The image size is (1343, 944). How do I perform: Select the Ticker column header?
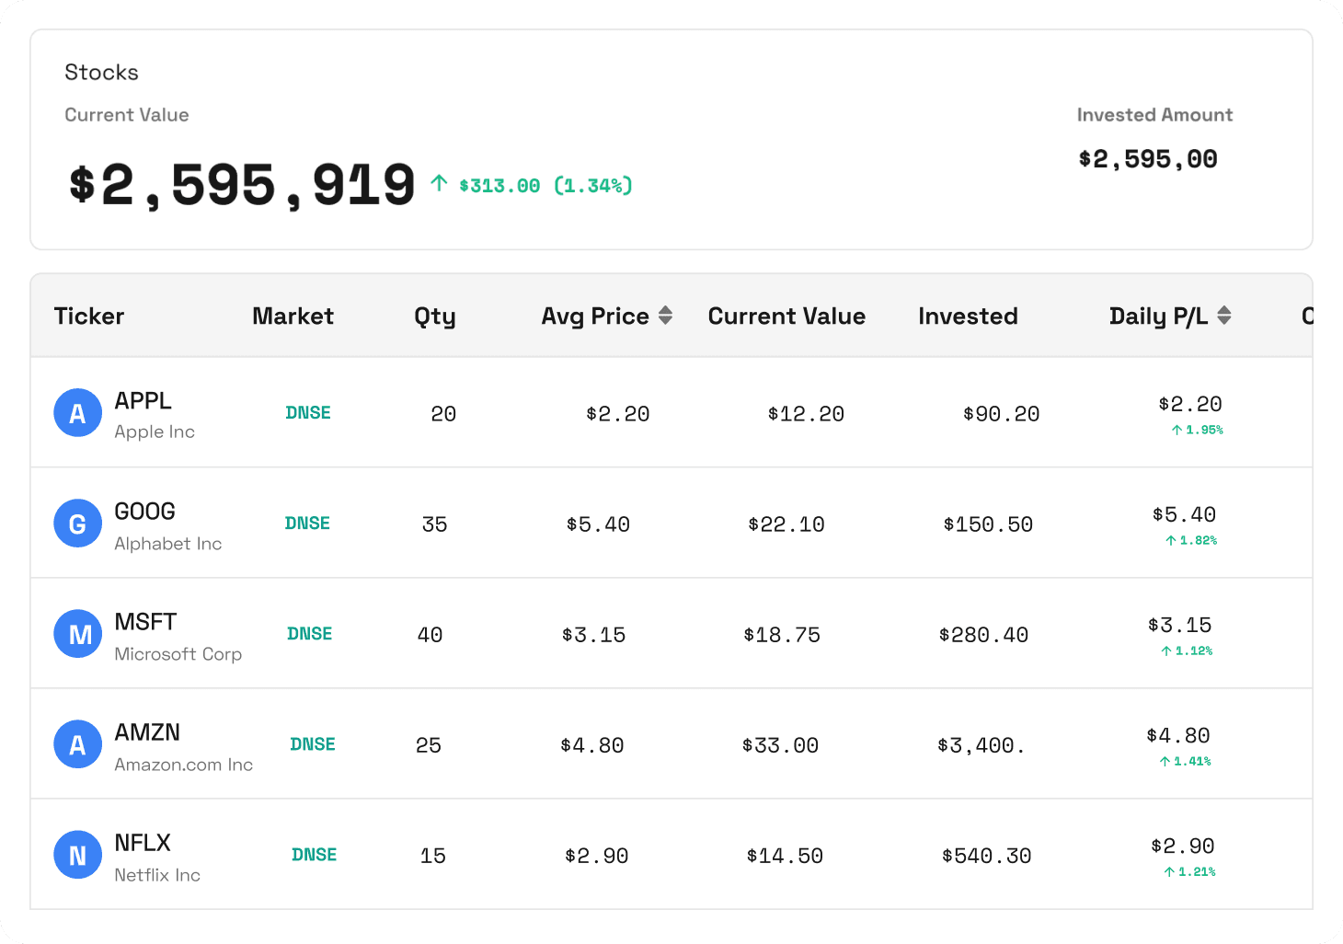coord(89,316)
